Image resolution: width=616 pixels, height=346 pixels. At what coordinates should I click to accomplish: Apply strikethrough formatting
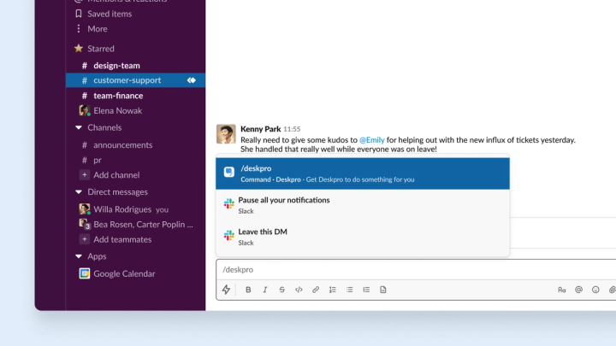(x=281, y=290)
